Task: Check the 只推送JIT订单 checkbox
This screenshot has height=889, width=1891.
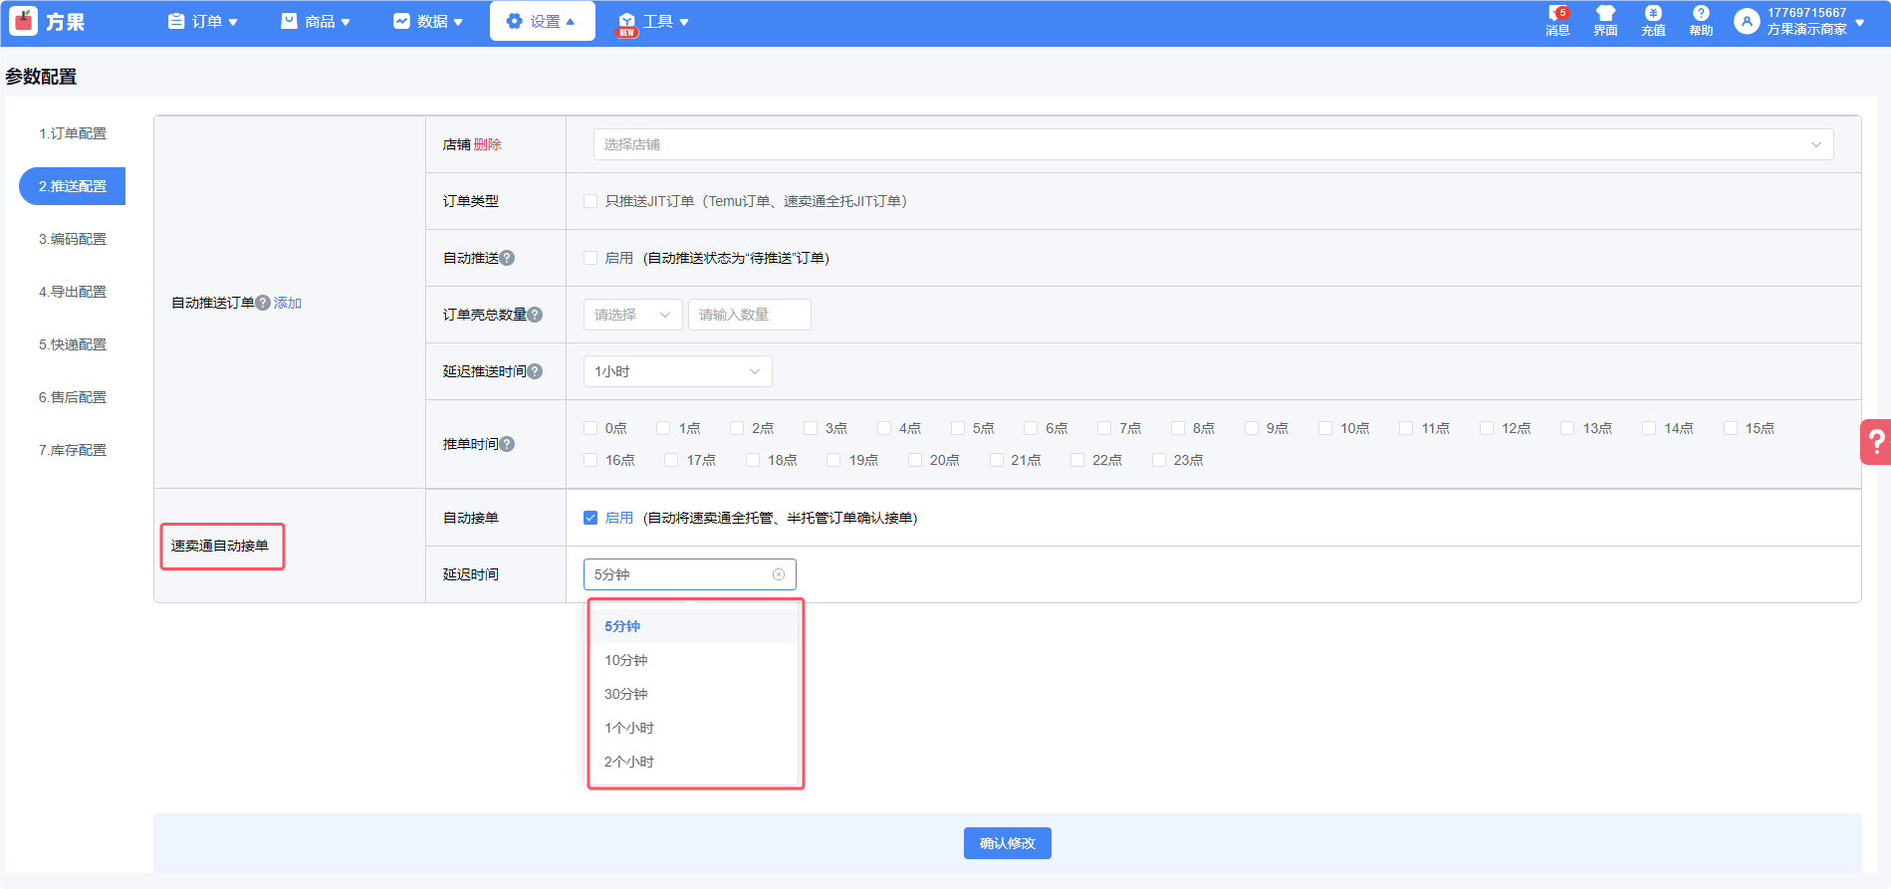Action: pyautogui.click(x=591, y=201)
